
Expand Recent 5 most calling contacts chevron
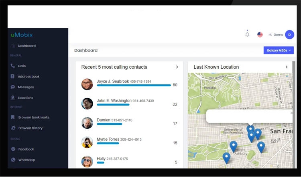(177, 67)
